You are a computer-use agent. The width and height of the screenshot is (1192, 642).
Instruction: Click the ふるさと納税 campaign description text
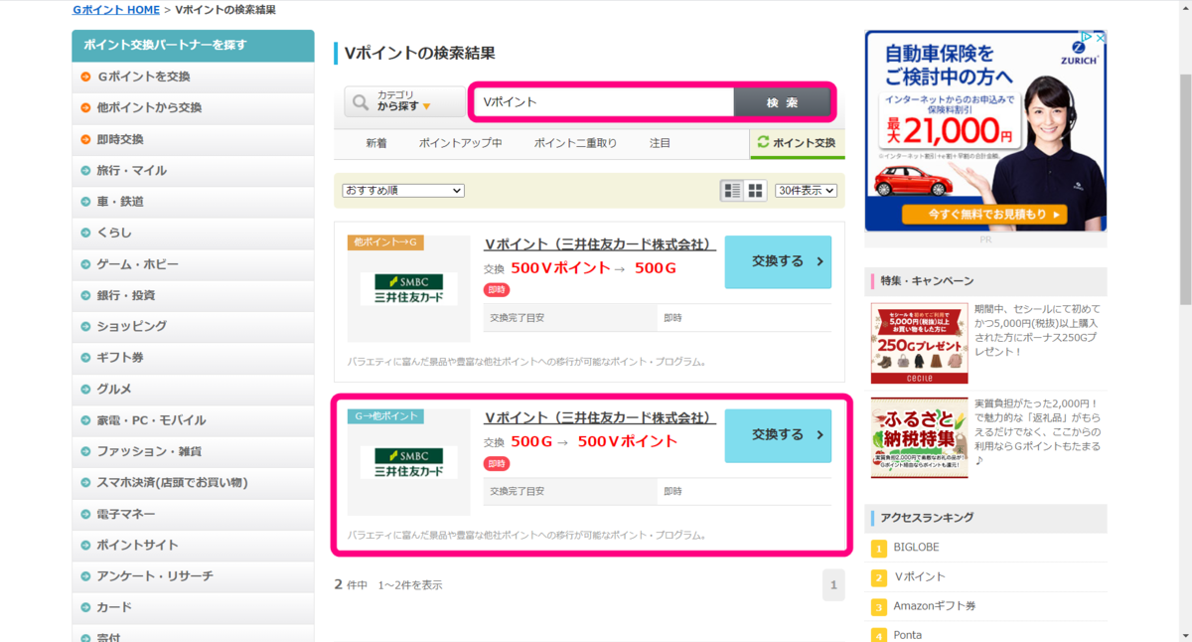coord(1038,432)
